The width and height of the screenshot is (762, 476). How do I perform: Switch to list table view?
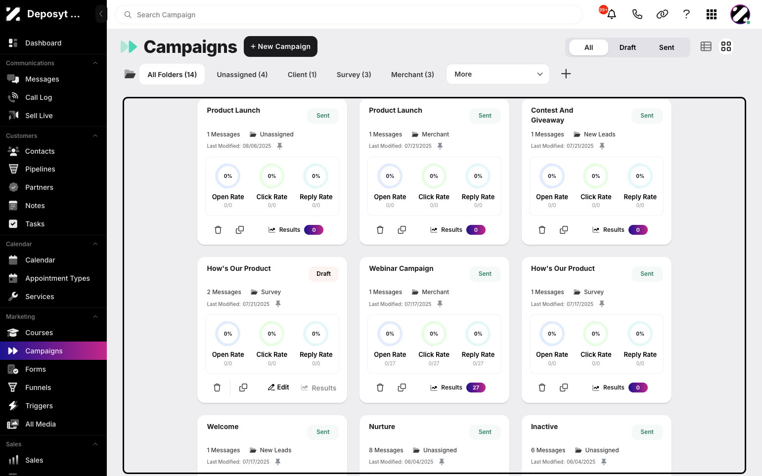tap(706, 46)
